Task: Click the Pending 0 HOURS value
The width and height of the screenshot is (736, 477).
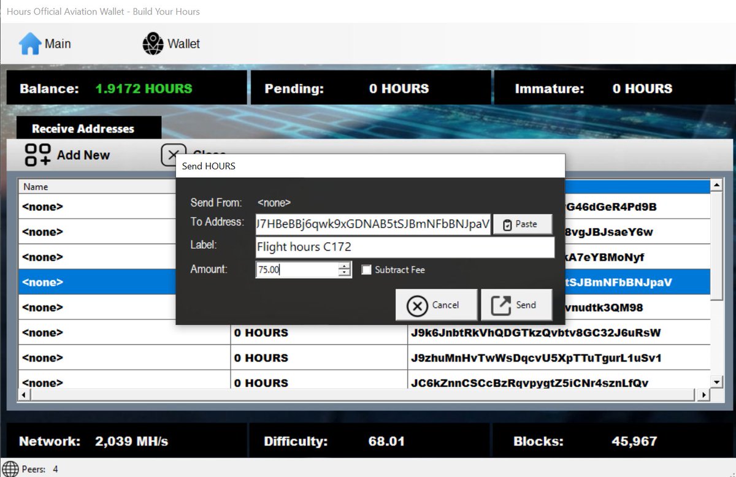Action: click(399, 88)
